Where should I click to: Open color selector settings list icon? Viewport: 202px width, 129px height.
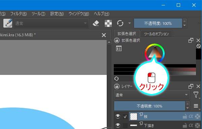pyautogui.click(x=119, y=49)
